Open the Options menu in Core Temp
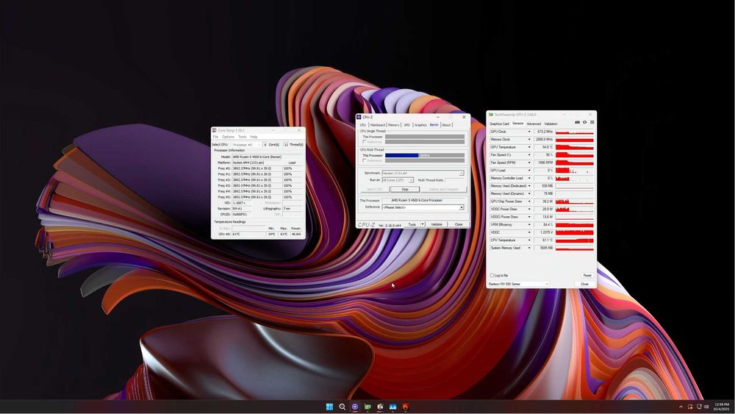The height and width of the screenshot is (414, 735). [x=228, y=137]
